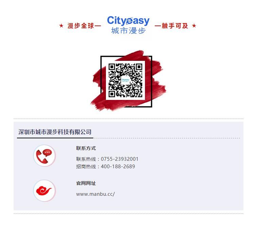Click the Cityeasy logo at top

click(128, 25)
